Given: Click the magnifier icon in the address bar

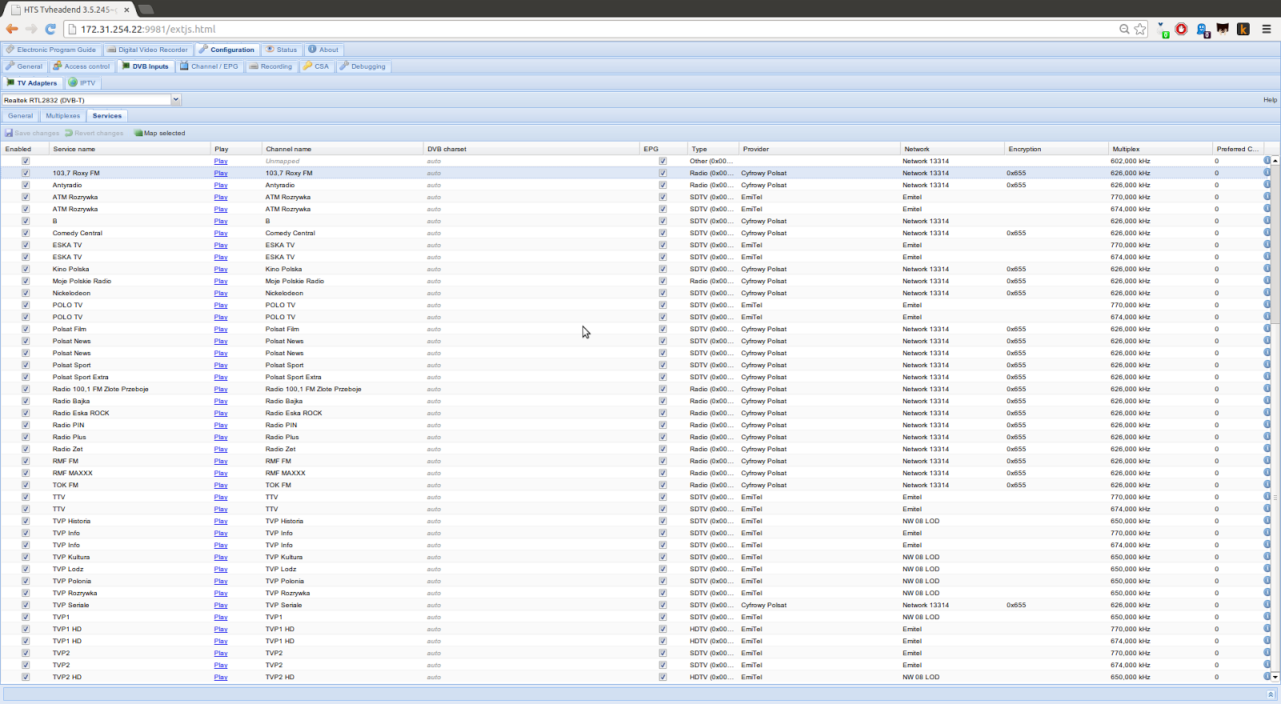Looking at the screenshot, I should coord(1124,29).
